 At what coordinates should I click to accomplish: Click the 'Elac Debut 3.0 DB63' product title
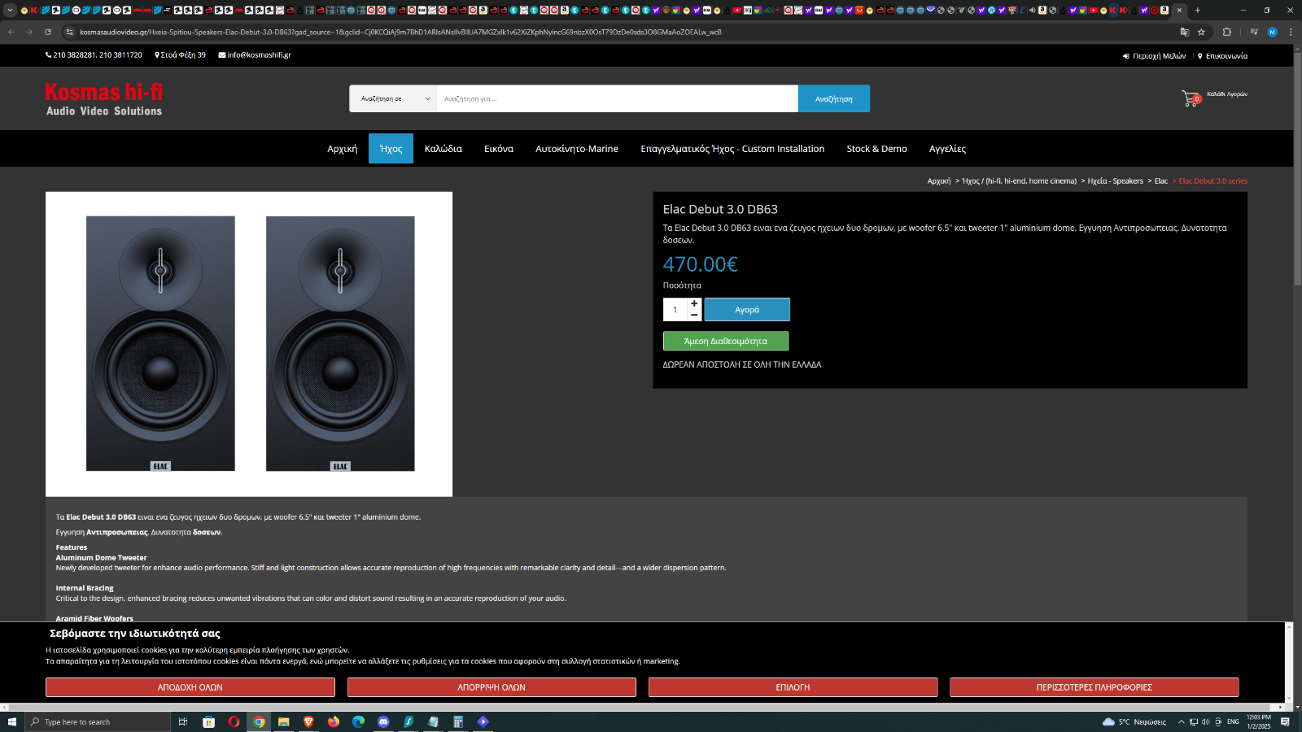[x=720, y=209]
